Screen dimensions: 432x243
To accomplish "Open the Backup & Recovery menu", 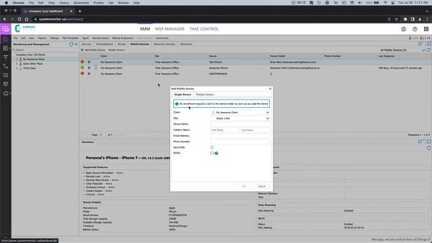I will click(x=123, y=38).
